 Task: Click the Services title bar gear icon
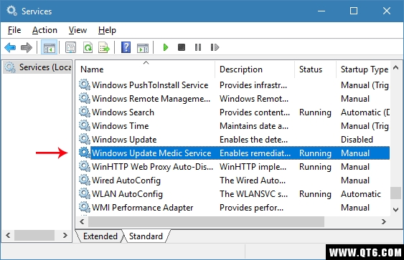click(x=11, y=11)
